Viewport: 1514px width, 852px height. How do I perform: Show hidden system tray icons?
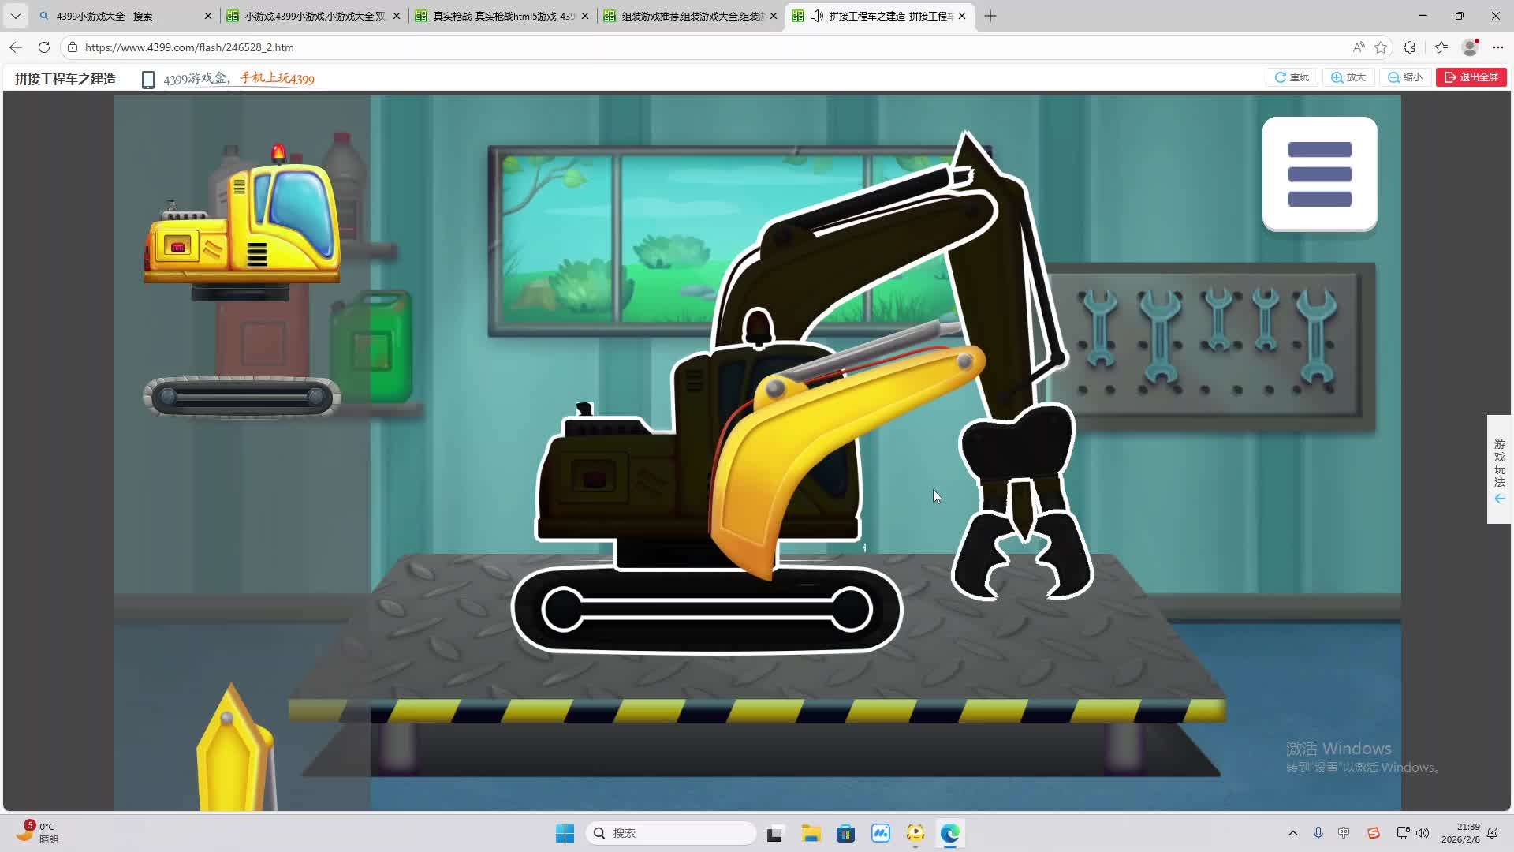[x=1292, y=833]
